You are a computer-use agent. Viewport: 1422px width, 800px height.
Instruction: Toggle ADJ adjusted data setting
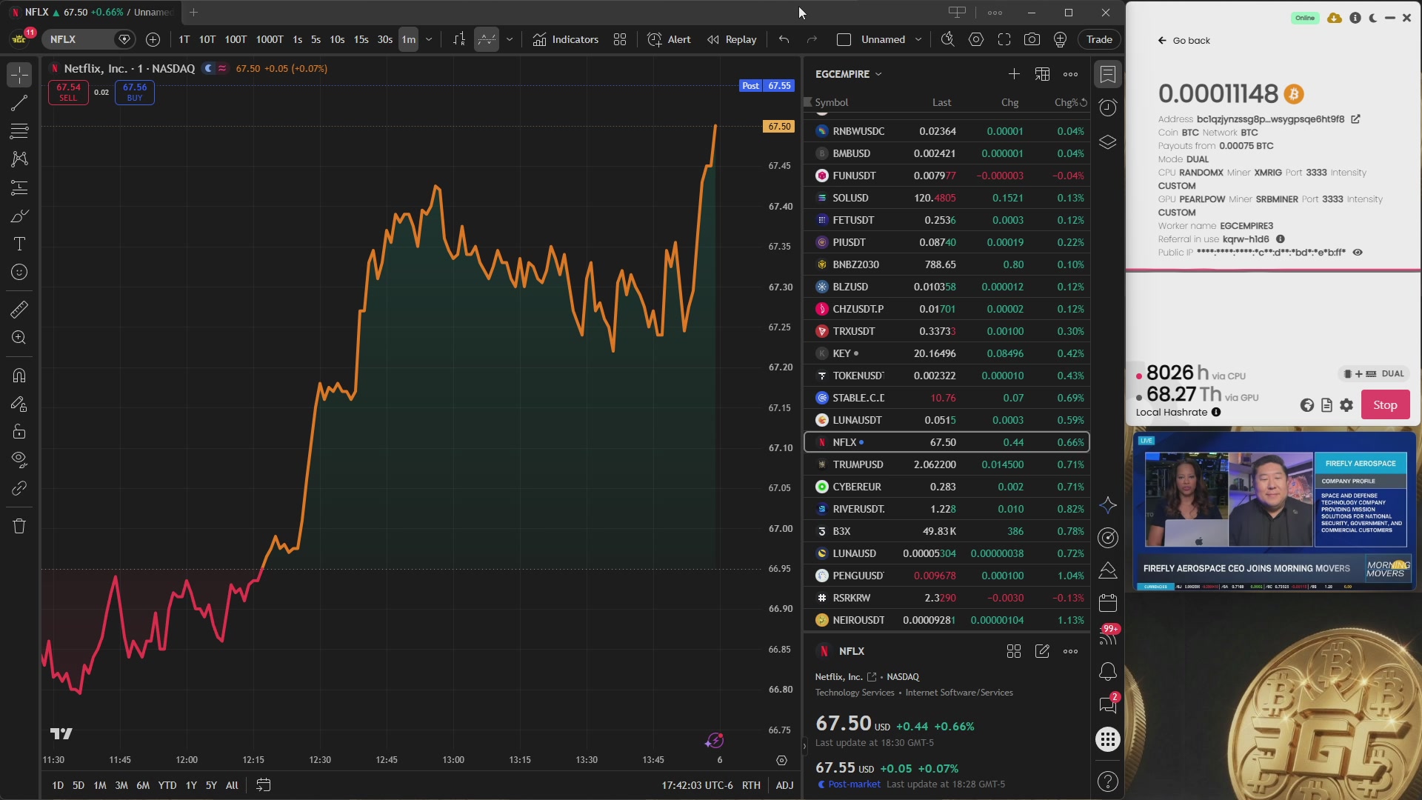click(x=784, y=785)
